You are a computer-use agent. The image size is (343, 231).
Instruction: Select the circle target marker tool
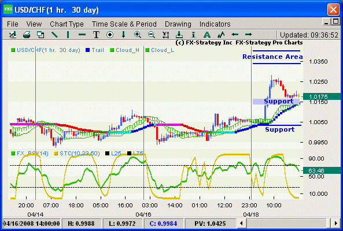pyautogui.click(x=110, y=35)
